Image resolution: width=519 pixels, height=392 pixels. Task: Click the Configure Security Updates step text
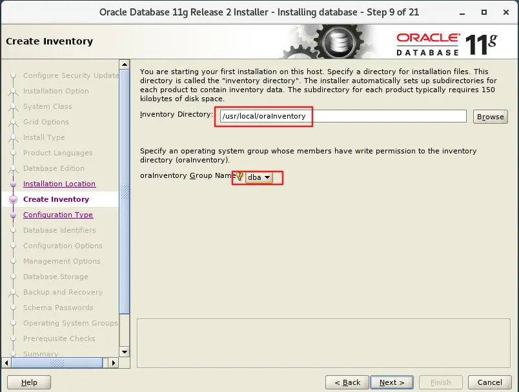coord(71,75)
